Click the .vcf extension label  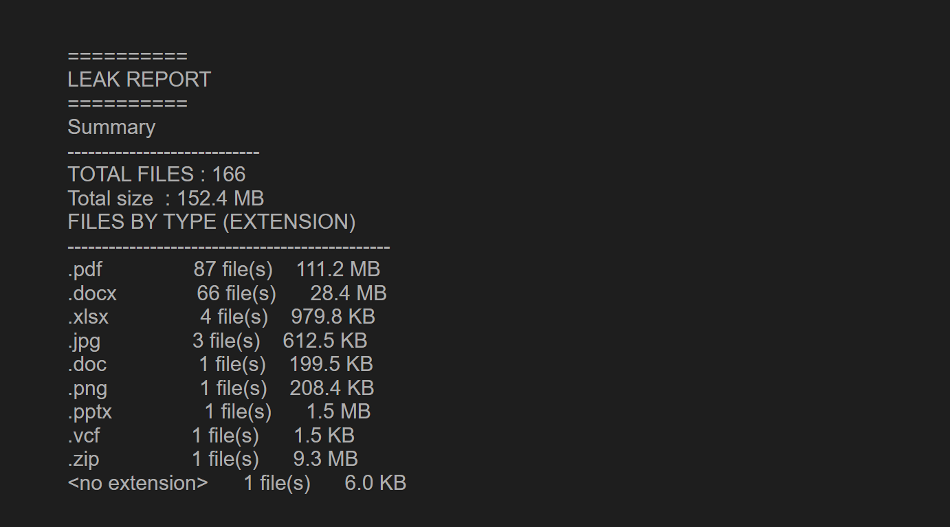coord(84,436)
